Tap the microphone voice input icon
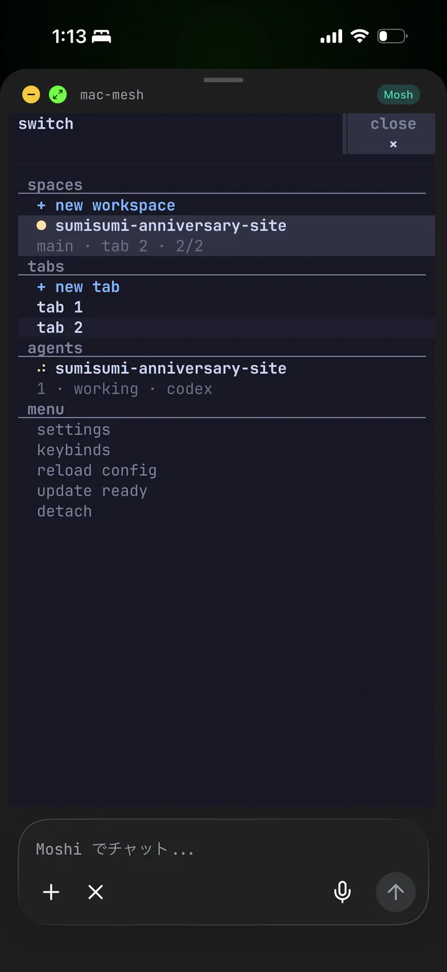 point(342,892)
